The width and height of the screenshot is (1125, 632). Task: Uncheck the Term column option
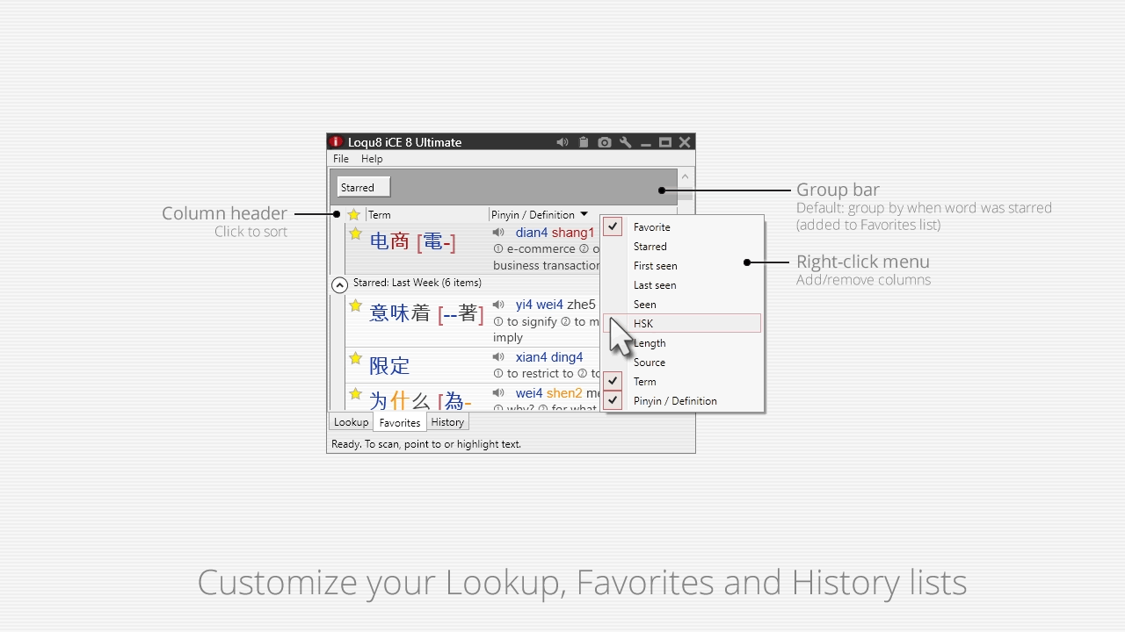tap(613, 381)
